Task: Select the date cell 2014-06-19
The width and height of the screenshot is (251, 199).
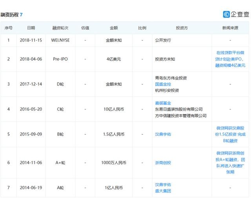Action: pos(31,188)
